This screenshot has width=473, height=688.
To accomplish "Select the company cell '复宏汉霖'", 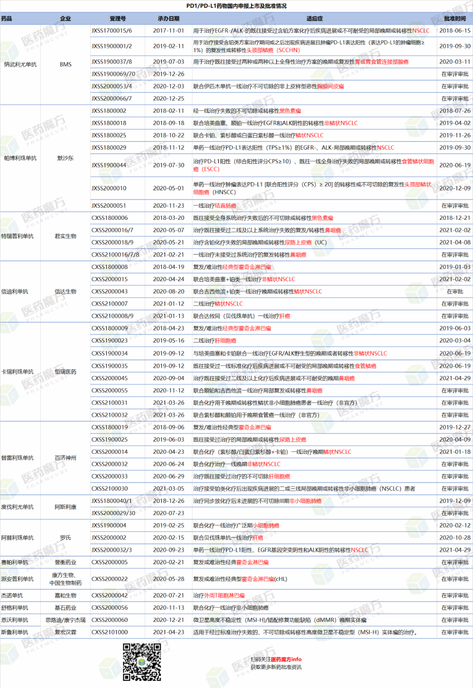I will [x=66, y=632].
